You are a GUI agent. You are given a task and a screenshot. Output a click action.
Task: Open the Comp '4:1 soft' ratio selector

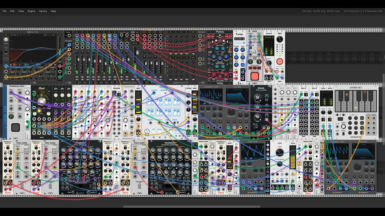pyautogui.click(x=239, y=39)
